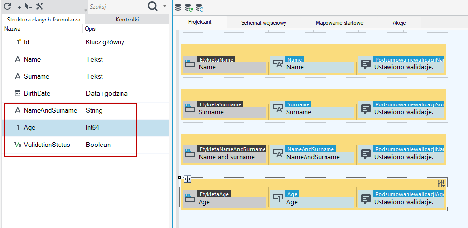Click the 'String' description text
Screen dimensions: 468x228
click(x=94, y=111)
